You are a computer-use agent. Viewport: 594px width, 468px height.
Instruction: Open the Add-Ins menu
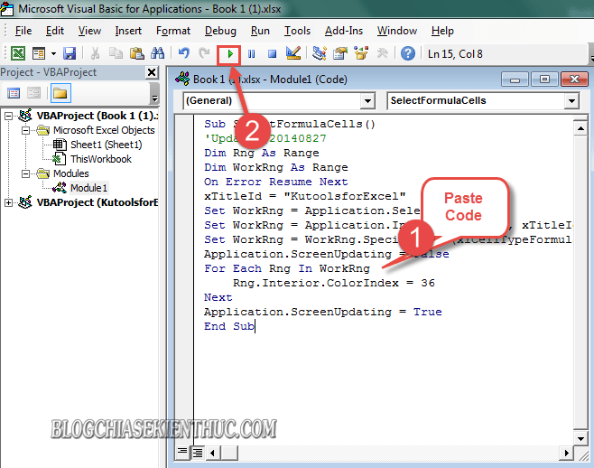tap(344, 31)
